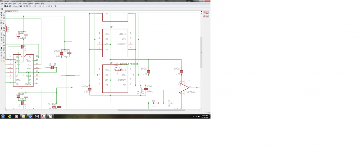Switch to the EAGLE taskbar button
This screenshot has height=166, width=360.
(x=43, y=116)
